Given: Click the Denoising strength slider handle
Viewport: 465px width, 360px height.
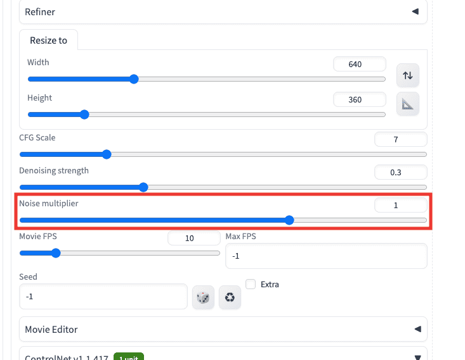Looking at the screenshot, I should click(x=143, y=187).
